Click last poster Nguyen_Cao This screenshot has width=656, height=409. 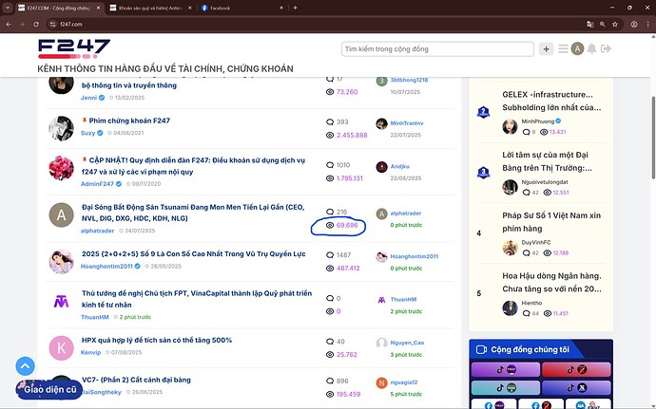(x=407, y=343)
